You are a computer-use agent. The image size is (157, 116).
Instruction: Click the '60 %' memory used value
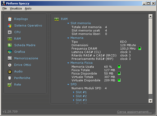(108, 67)
